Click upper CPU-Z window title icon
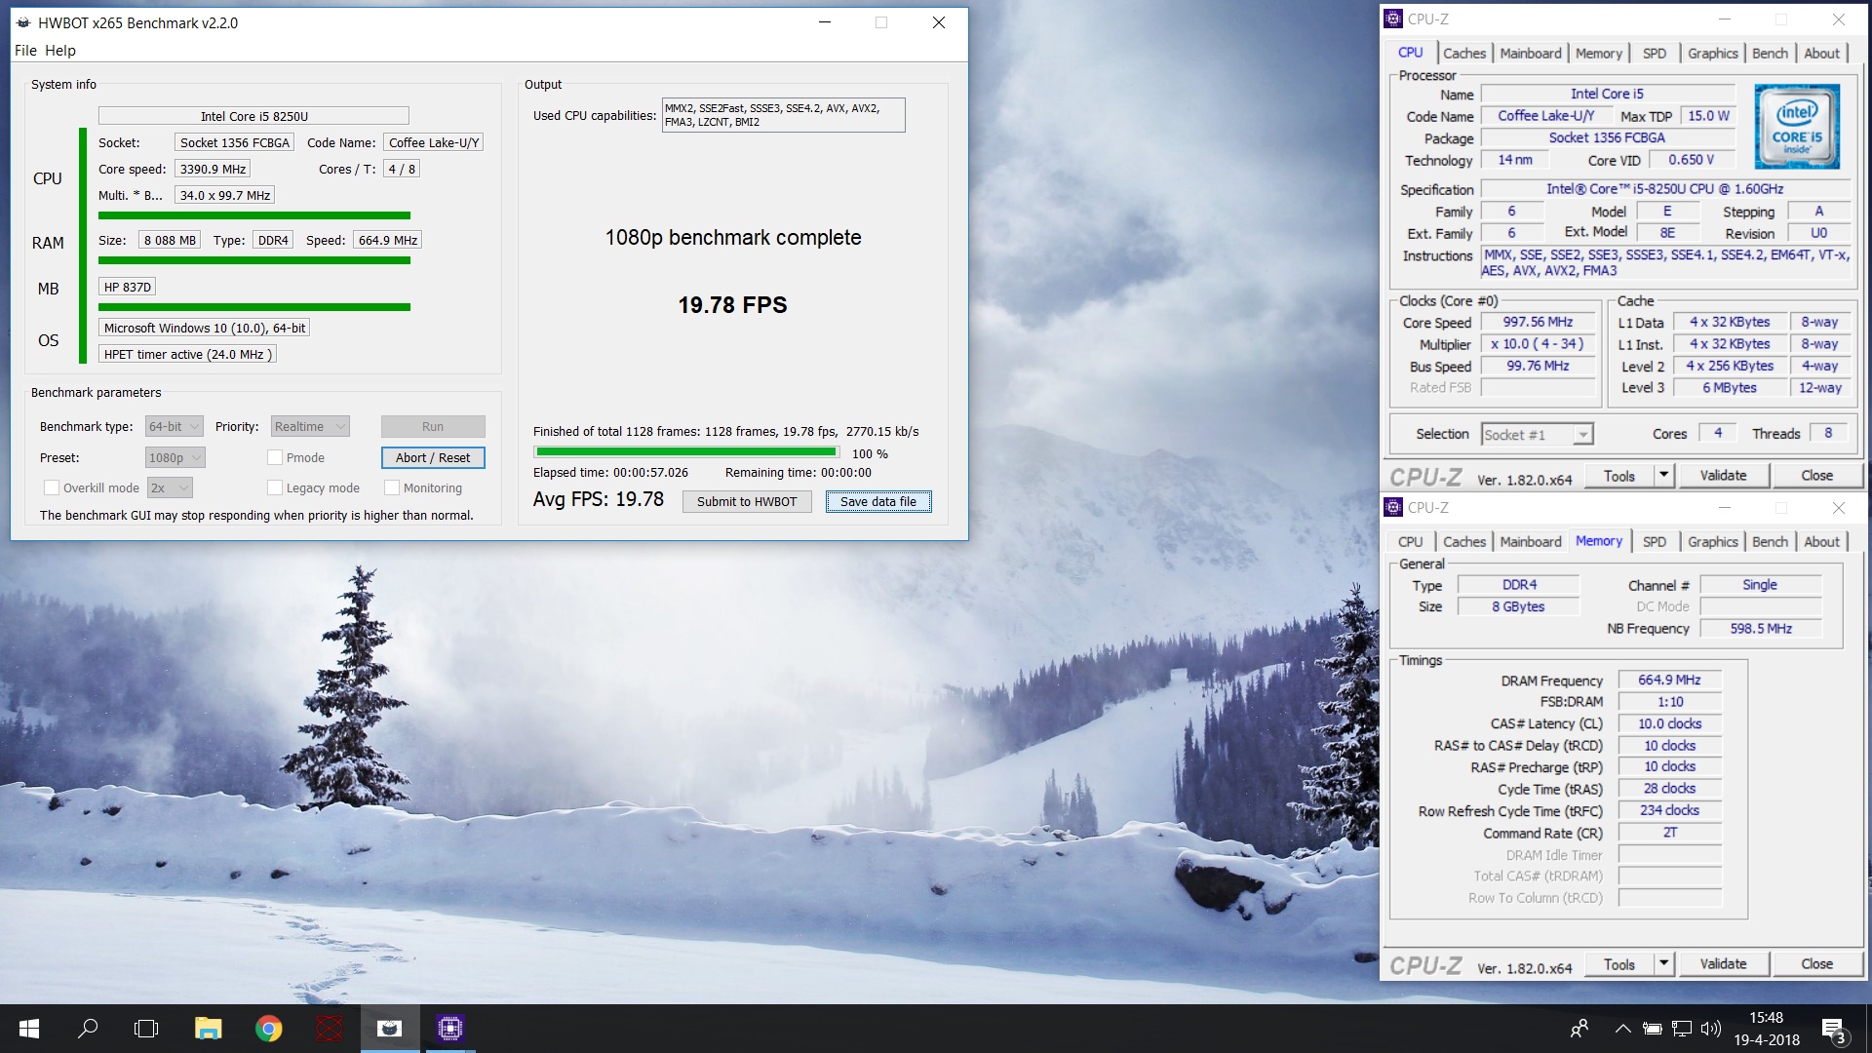 point(1394,19)
